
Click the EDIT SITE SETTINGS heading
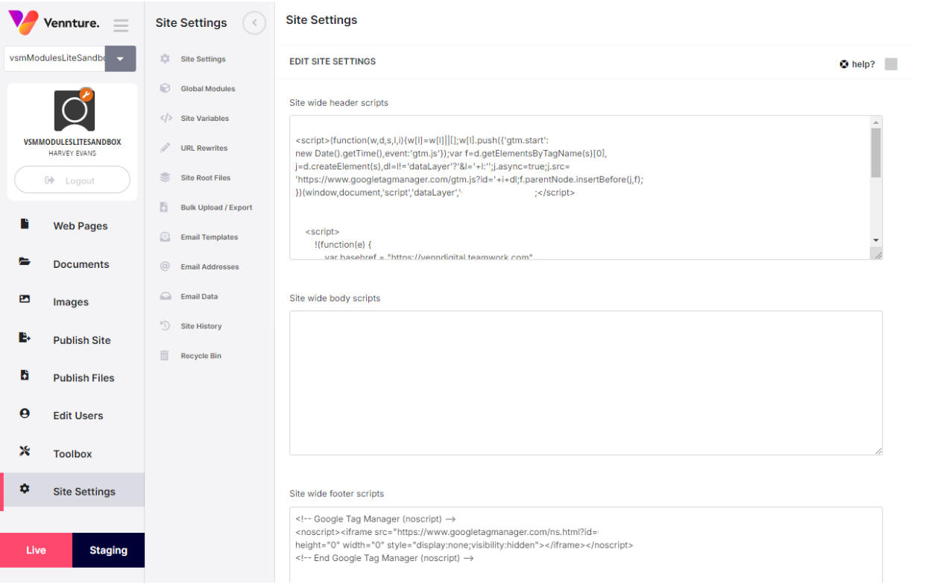coord(333,62)
